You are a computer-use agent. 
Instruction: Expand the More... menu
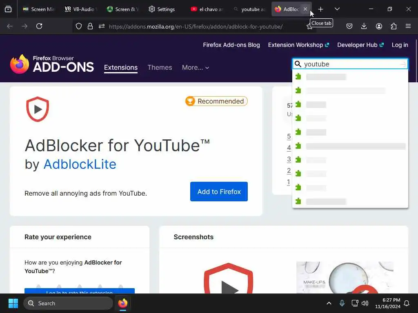(196, 68)
